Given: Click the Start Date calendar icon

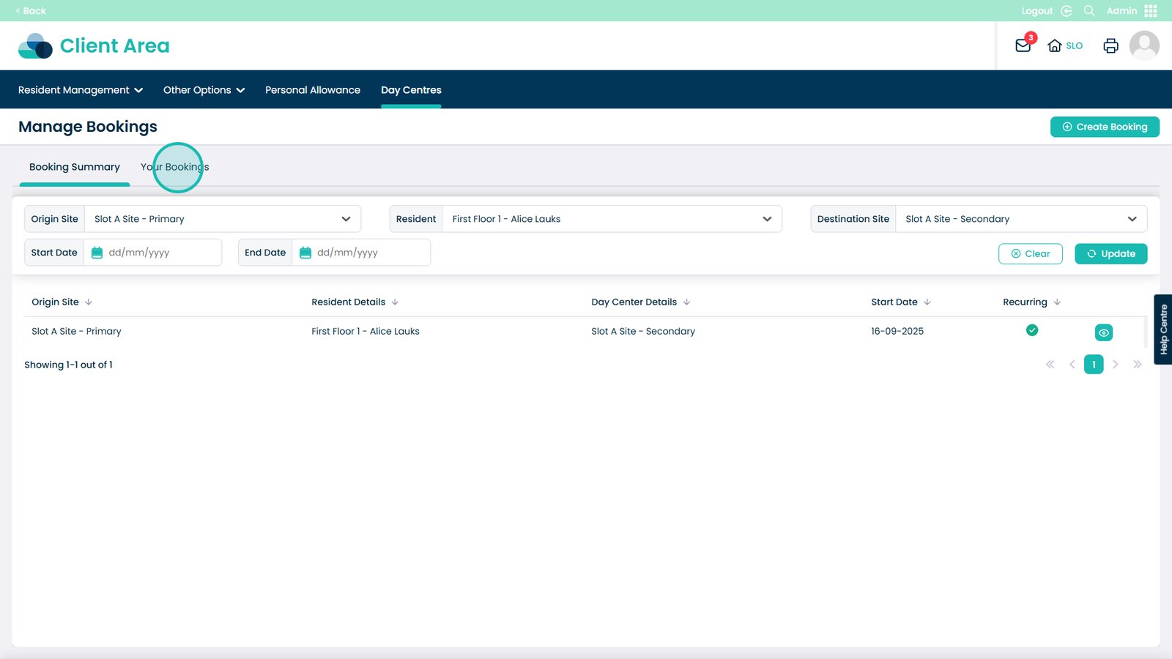Looking at the screenshot, I should click(97, 253).
